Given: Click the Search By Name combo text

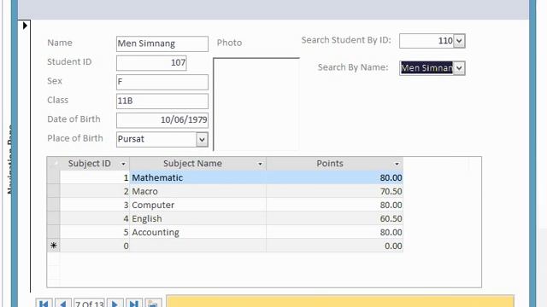Looking at the screenshot, I should tap(426, 68).
